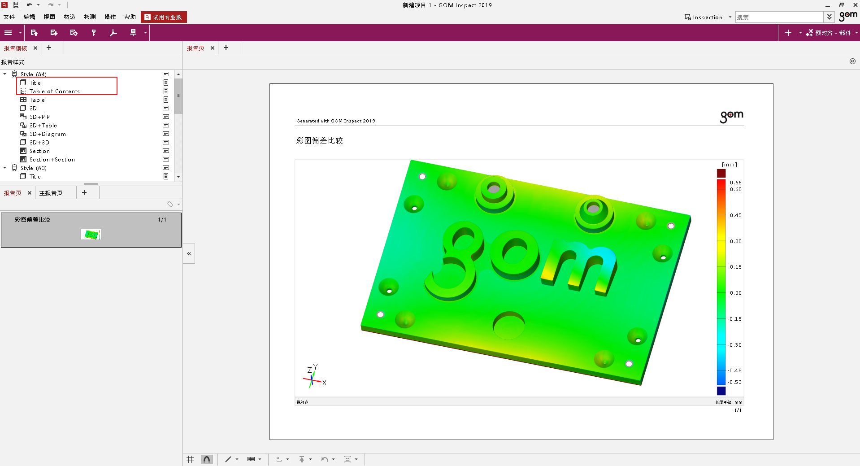Click the tag icon above the report page list

tap(170, 204)
